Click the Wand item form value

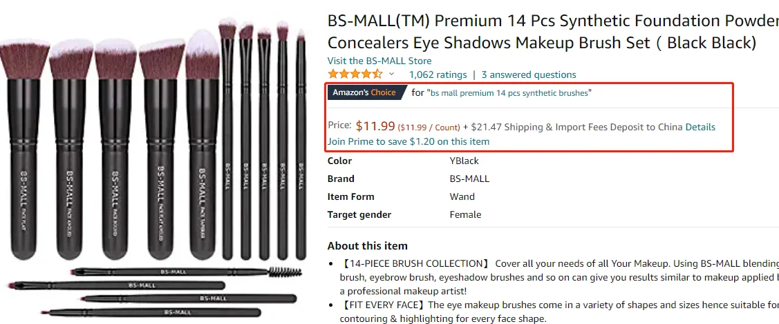[463, 196]
